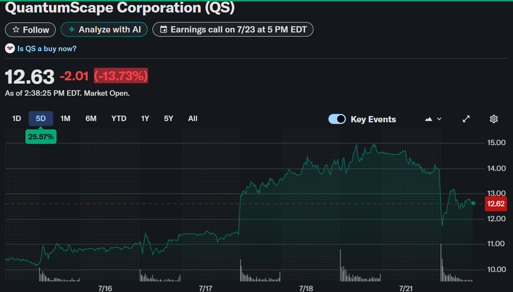Image resolution: width=513 pixels, height=292 pixels.
Task: Toggle the Key Events switch
Action: [x=337, y=119]
